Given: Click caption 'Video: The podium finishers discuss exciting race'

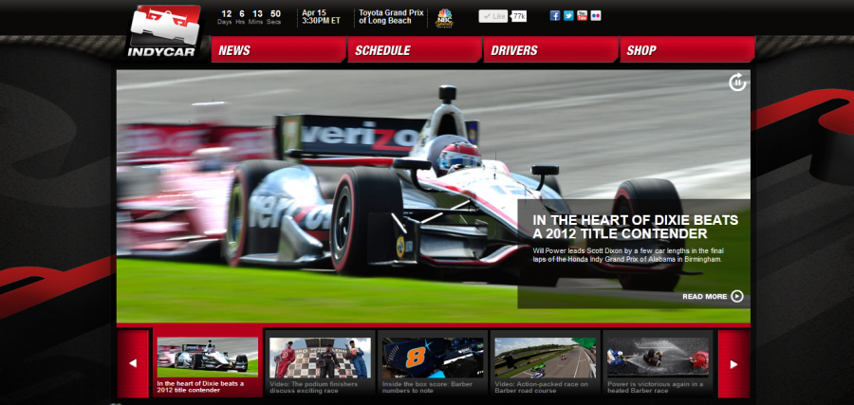Looking at the screenshot, I should click(314, 387).
